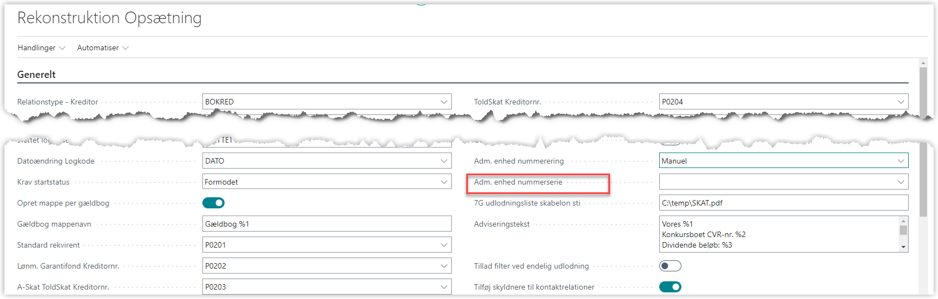Expand Standard rekvirent dropdown arrow
Screen dimensions: 938x299
pyautogui.click(x=444, y=245)
